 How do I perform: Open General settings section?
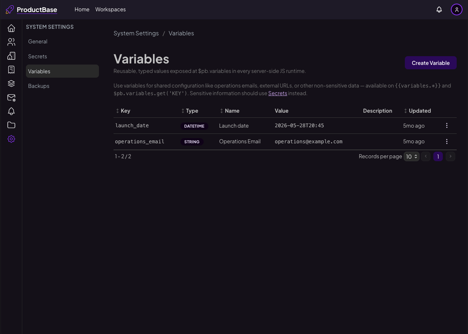point(62,42)
